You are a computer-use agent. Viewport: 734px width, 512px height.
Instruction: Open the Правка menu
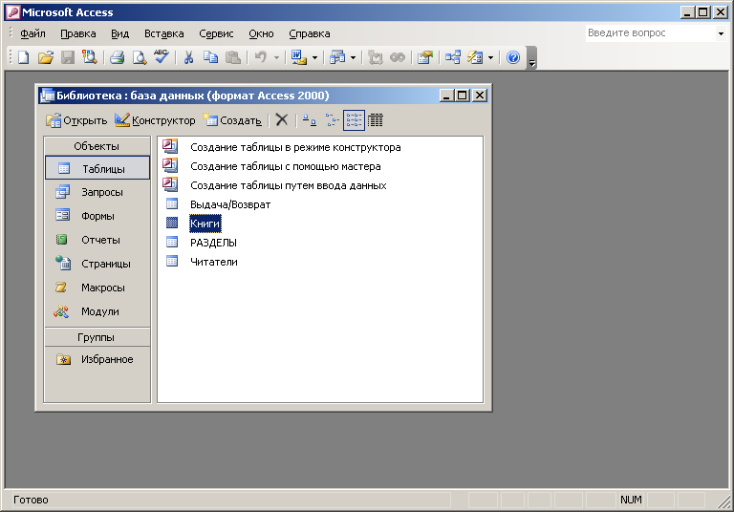(x=78, y=33)
